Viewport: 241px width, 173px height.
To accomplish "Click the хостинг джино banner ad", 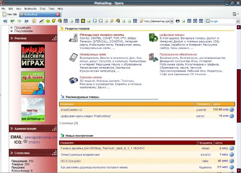I will (x=33, y=83).
